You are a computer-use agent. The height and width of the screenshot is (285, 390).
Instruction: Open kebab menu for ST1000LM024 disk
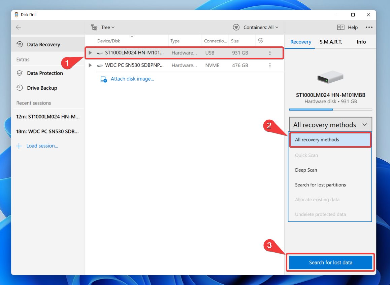click(x=270, y=53)
